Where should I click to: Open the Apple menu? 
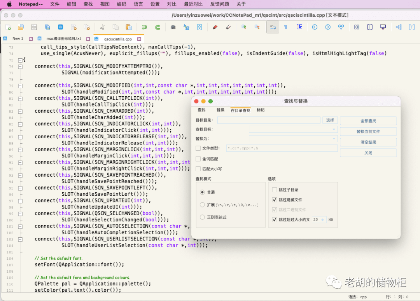(9, 4)
